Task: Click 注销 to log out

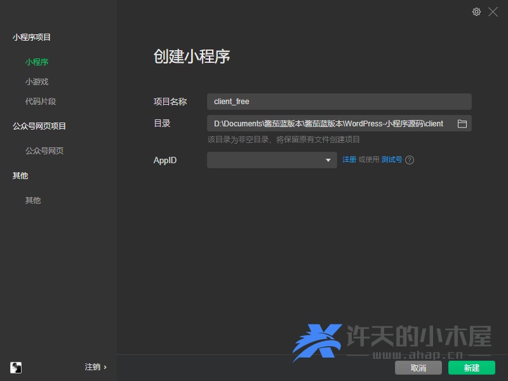Action: [96, 367]
